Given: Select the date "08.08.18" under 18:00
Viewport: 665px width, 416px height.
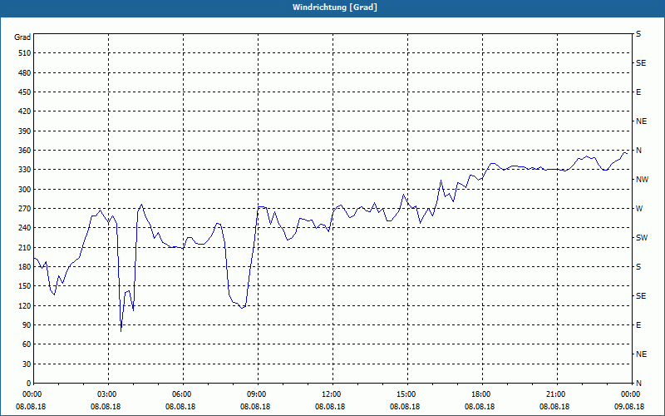Looking at the screenshot, I should (x=480, y=407).
